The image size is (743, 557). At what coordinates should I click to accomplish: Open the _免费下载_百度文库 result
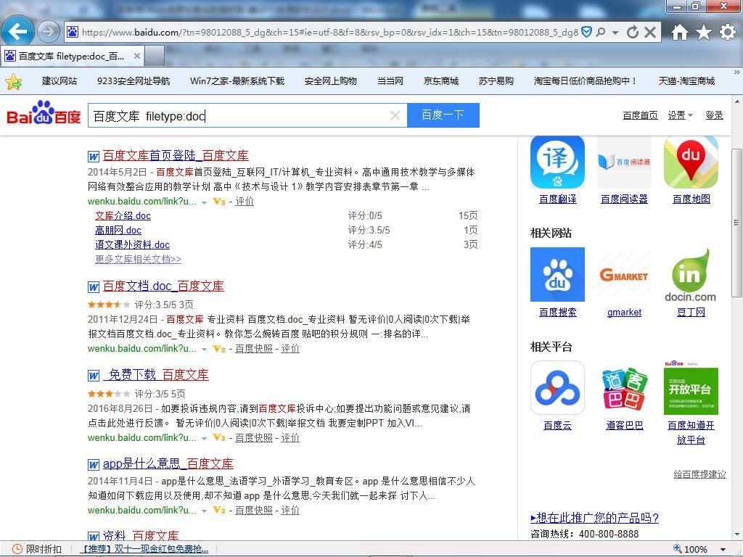155,375
